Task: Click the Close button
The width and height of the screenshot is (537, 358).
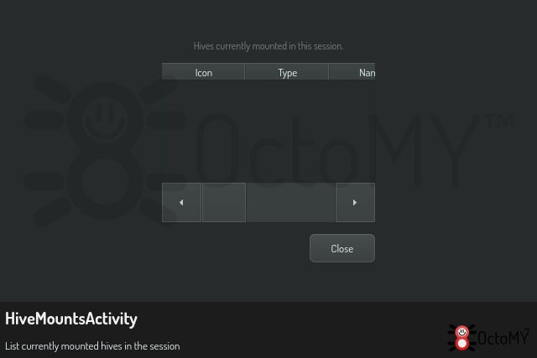Action: (x=342, y=248)
